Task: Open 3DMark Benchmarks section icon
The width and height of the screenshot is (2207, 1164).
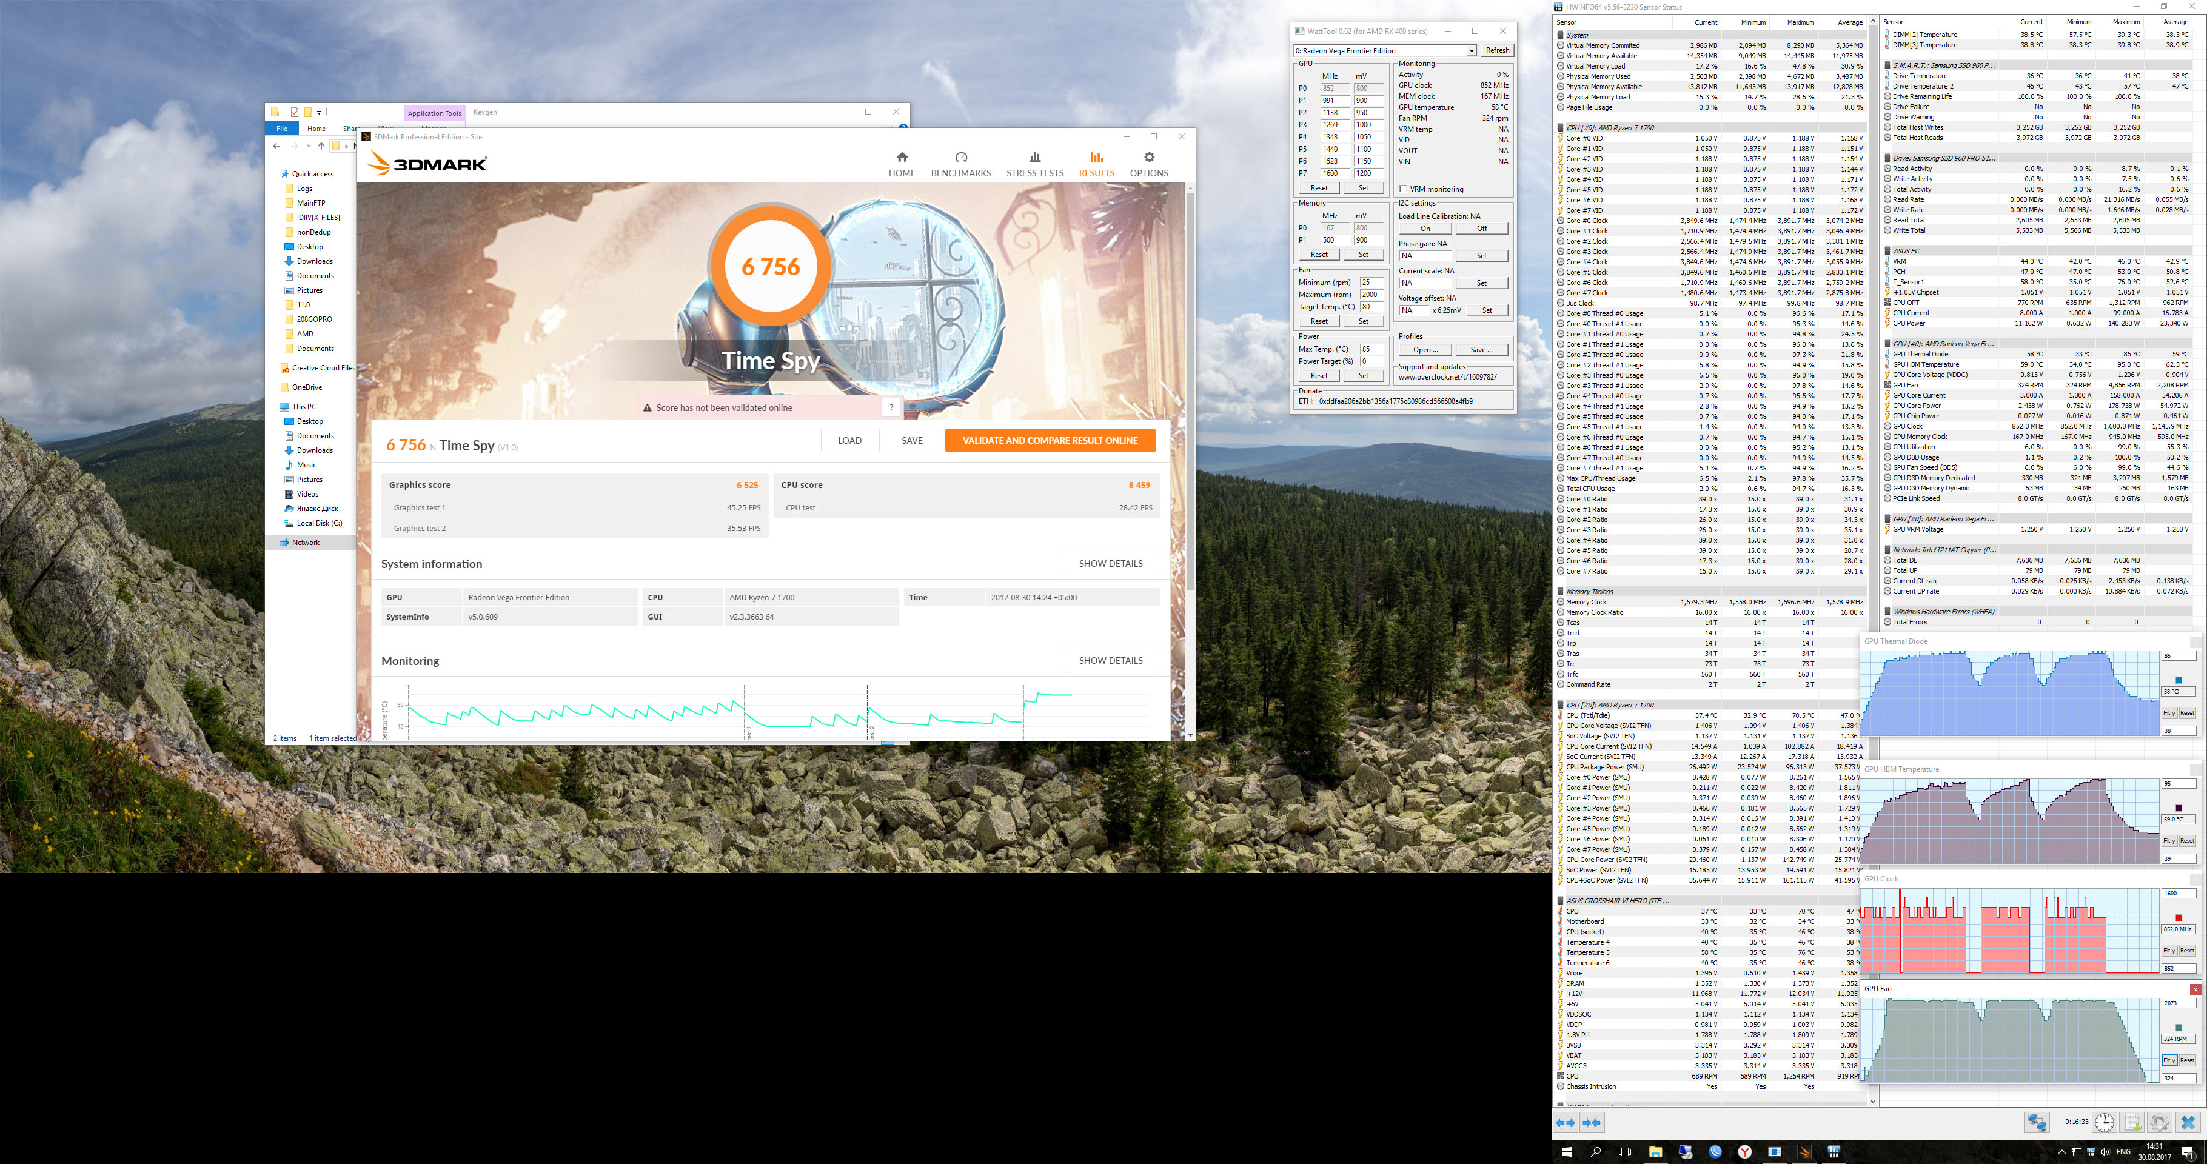Action: click(960, 158)
